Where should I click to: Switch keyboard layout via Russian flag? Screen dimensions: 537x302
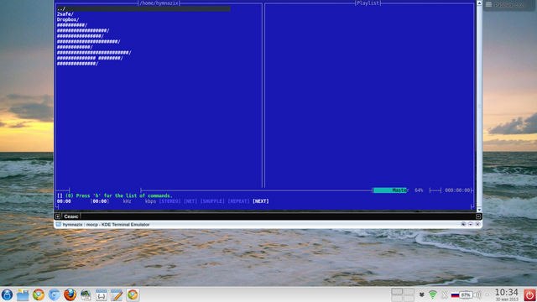[455, 294]
